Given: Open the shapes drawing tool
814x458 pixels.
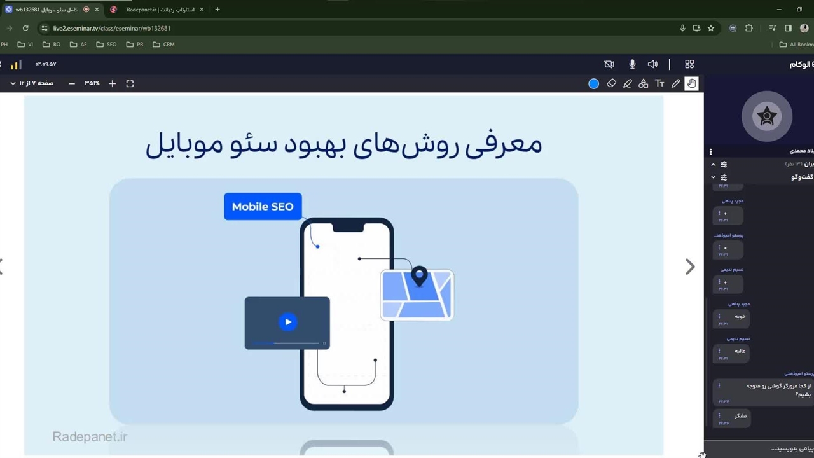Looking at the screenshot, I should [644, 83].
